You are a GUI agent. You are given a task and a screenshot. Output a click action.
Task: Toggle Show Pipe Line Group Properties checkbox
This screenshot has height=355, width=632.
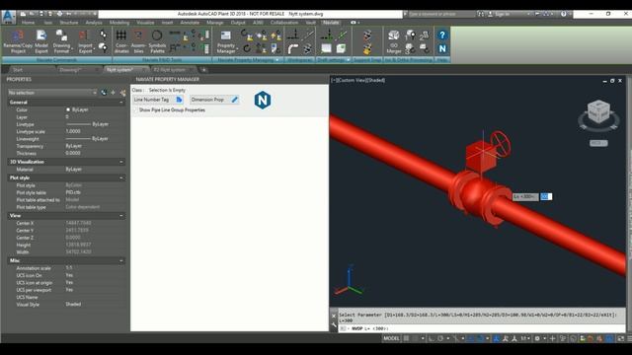point(135,109)
